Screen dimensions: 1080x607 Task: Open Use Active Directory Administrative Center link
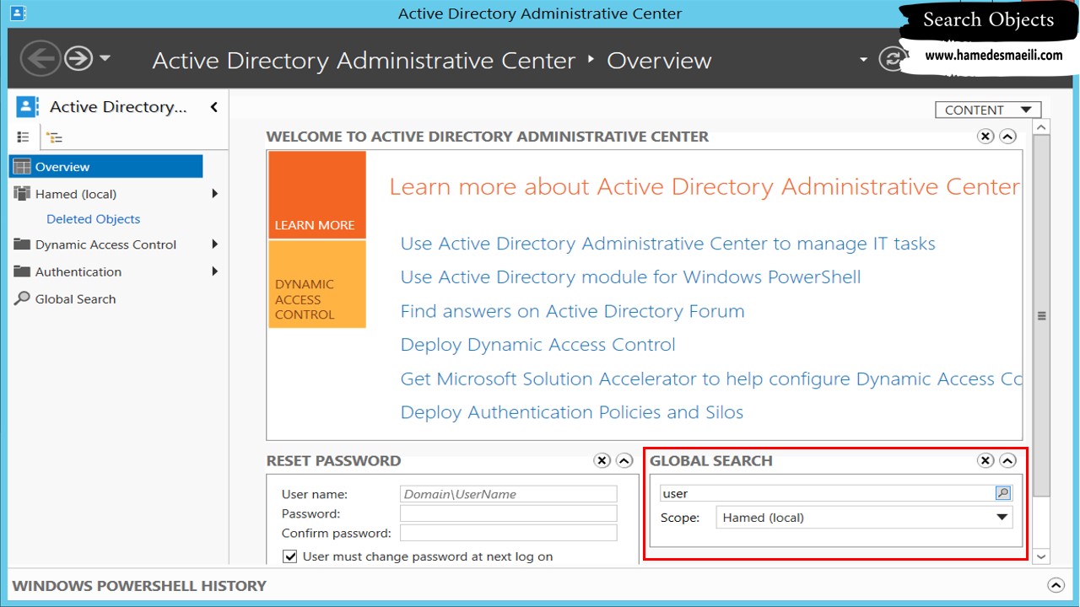tap(668, 244)
